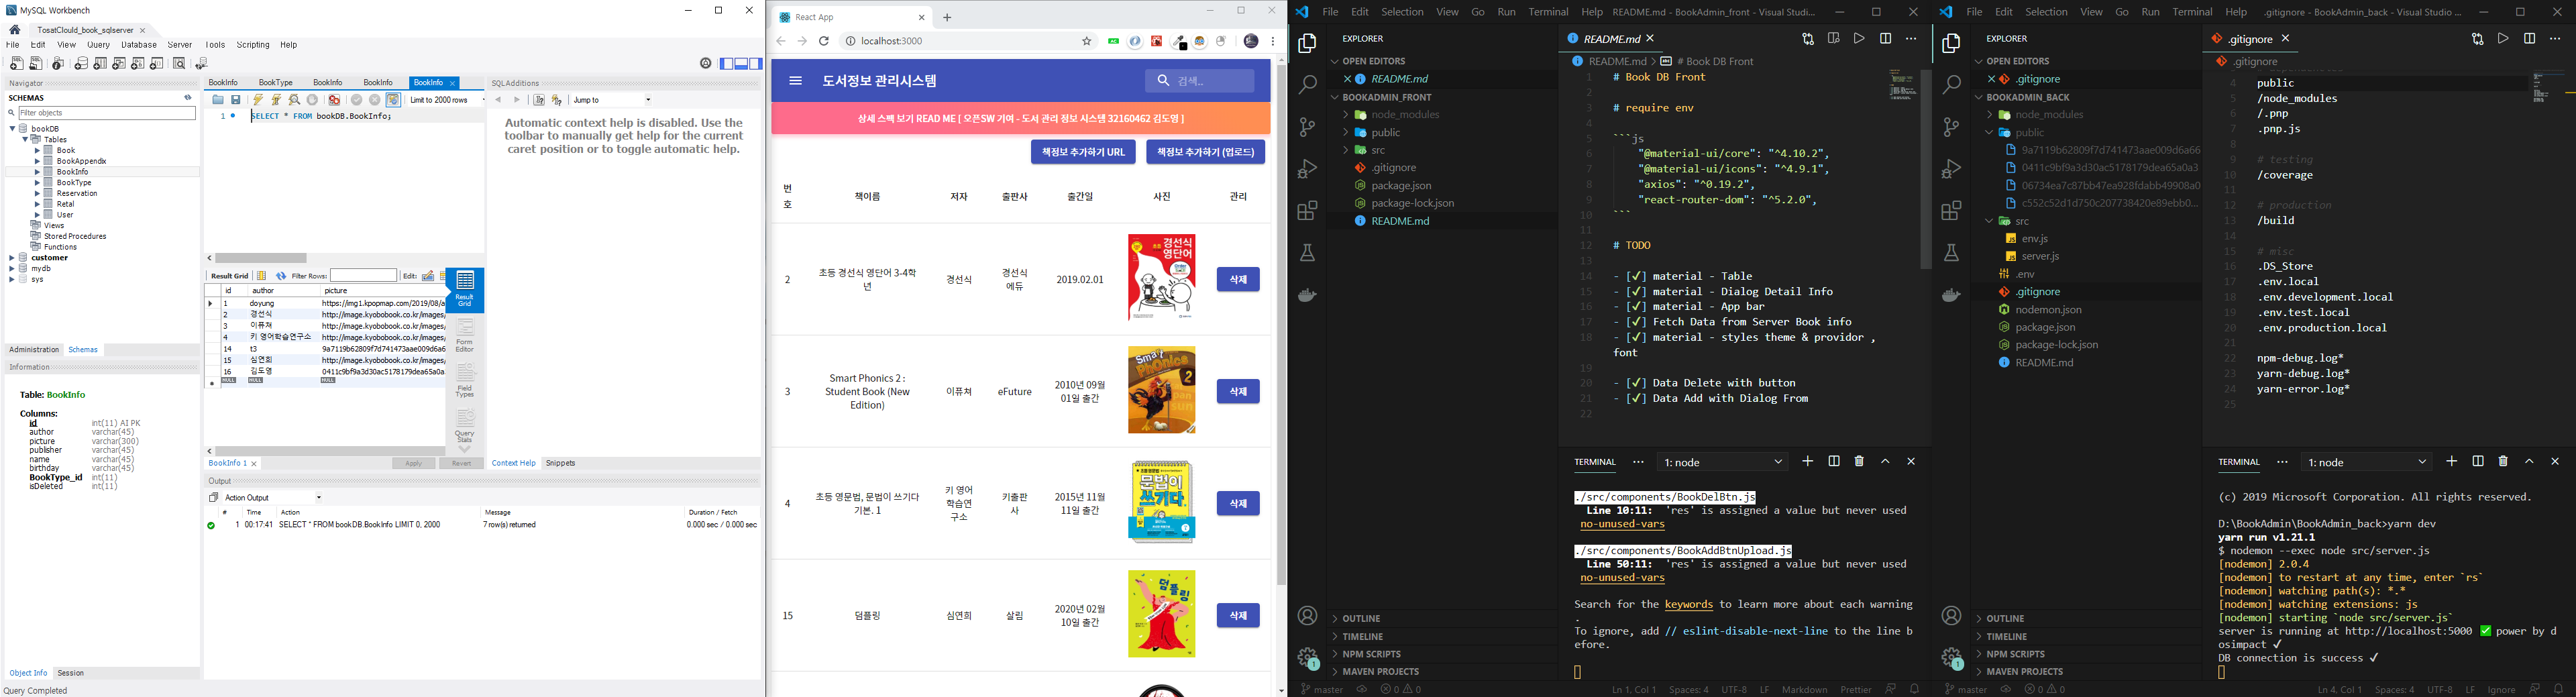Image resolution: width=2576 pixels, height=697 pixels.
Task: Open the Limit to 2000 rows dropdown
Action: 446,100
